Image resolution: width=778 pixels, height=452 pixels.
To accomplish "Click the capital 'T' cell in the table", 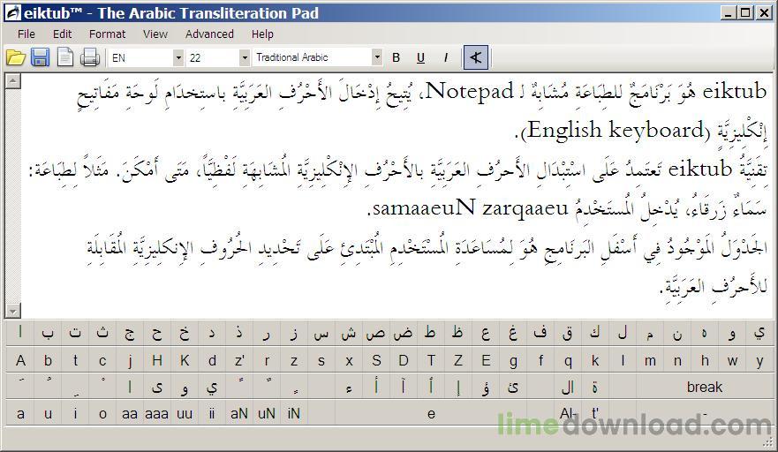I will coord(431,360).
